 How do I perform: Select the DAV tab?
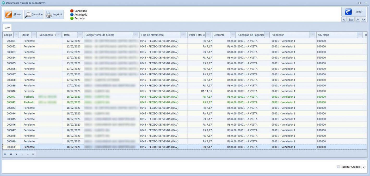7,28
